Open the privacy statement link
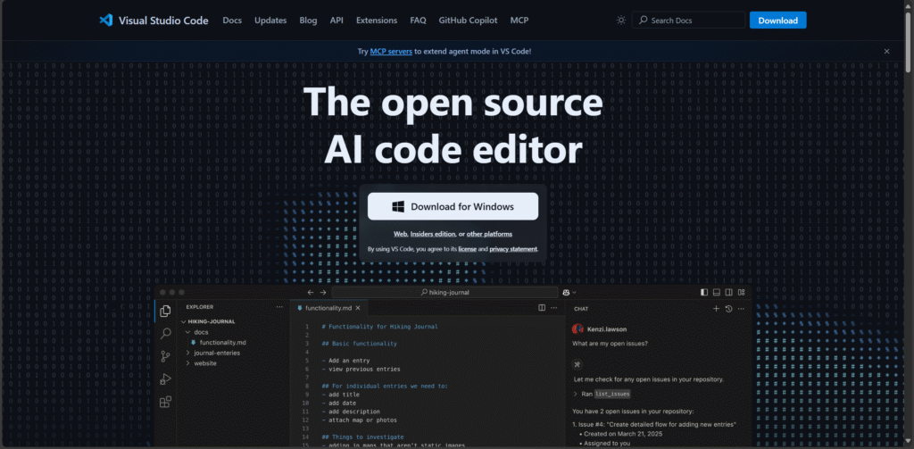The image size is (914, 449). [x=513, y=249]
